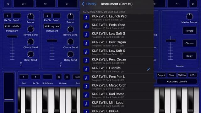
Task: Select part 1 indicator dot
Action: click(x=21, y=63)
